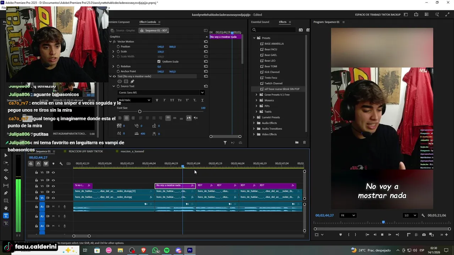Hide track V5 with its eye icon
Image resolution: width=454 pixels, height=255 pixels.
point(53,172)
